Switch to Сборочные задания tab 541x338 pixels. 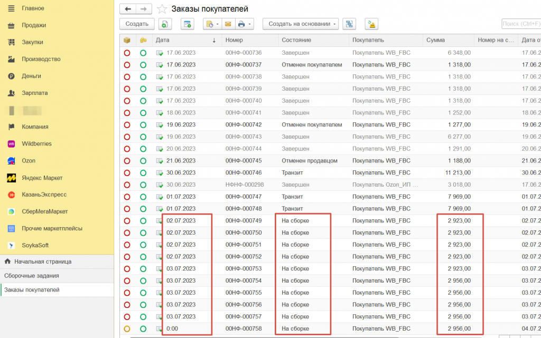click(32, 275)
